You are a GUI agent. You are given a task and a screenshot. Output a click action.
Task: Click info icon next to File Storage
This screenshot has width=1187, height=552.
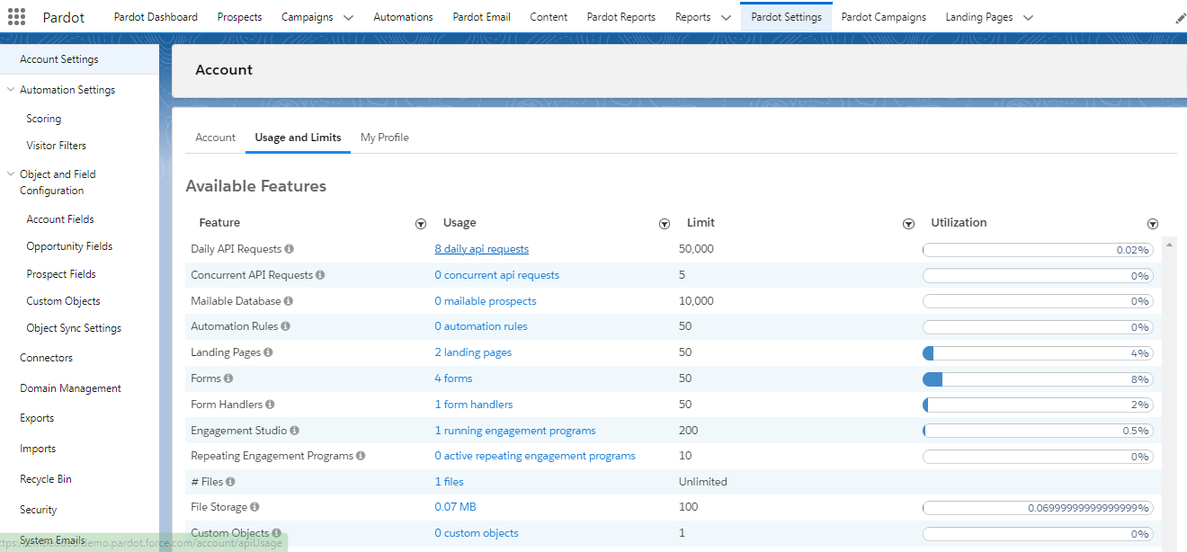pyautogui.click(x=254, y=507)
